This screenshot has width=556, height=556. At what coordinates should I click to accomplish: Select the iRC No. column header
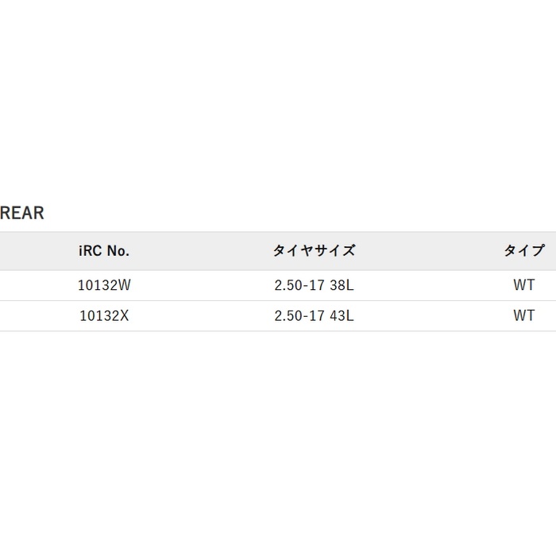(104, 251)
